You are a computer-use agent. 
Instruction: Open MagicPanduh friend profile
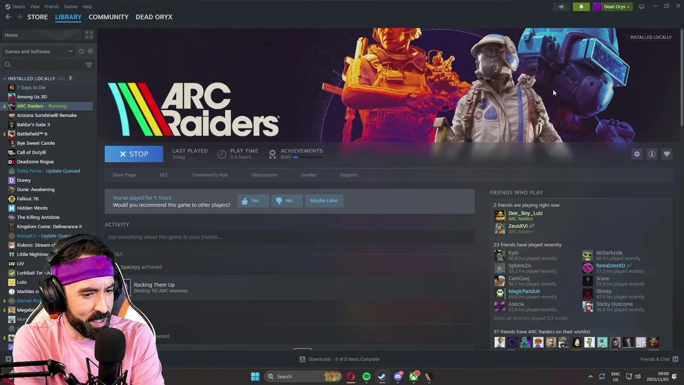(524, 291)
